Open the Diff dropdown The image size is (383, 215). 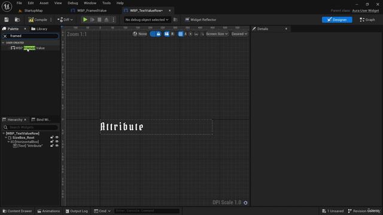[x=65, y=20]
